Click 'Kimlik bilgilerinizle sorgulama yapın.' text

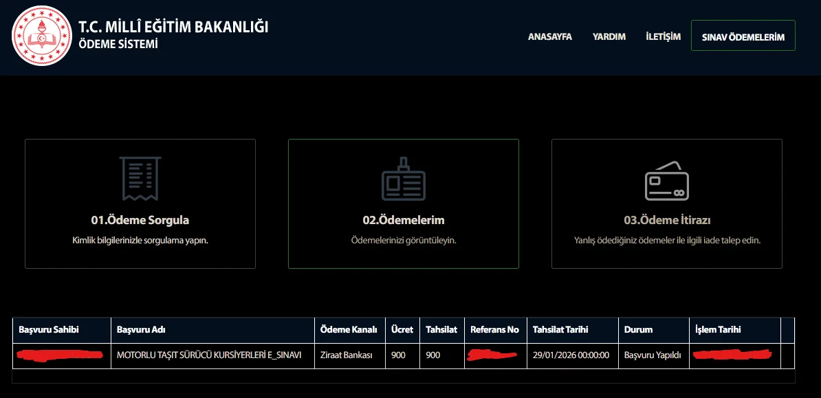click(x=140, y=241)
